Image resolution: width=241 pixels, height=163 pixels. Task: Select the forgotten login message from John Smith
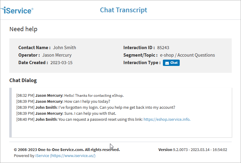point(117,108)
